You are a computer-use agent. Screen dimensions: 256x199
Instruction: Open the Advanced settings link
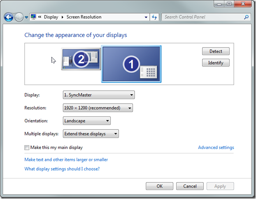[x=216, y=148]
